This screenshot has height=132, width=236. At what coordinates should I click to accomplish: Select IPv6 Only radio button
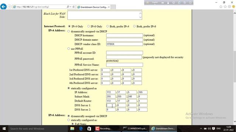pyautogui.click(x=88, y=26)
